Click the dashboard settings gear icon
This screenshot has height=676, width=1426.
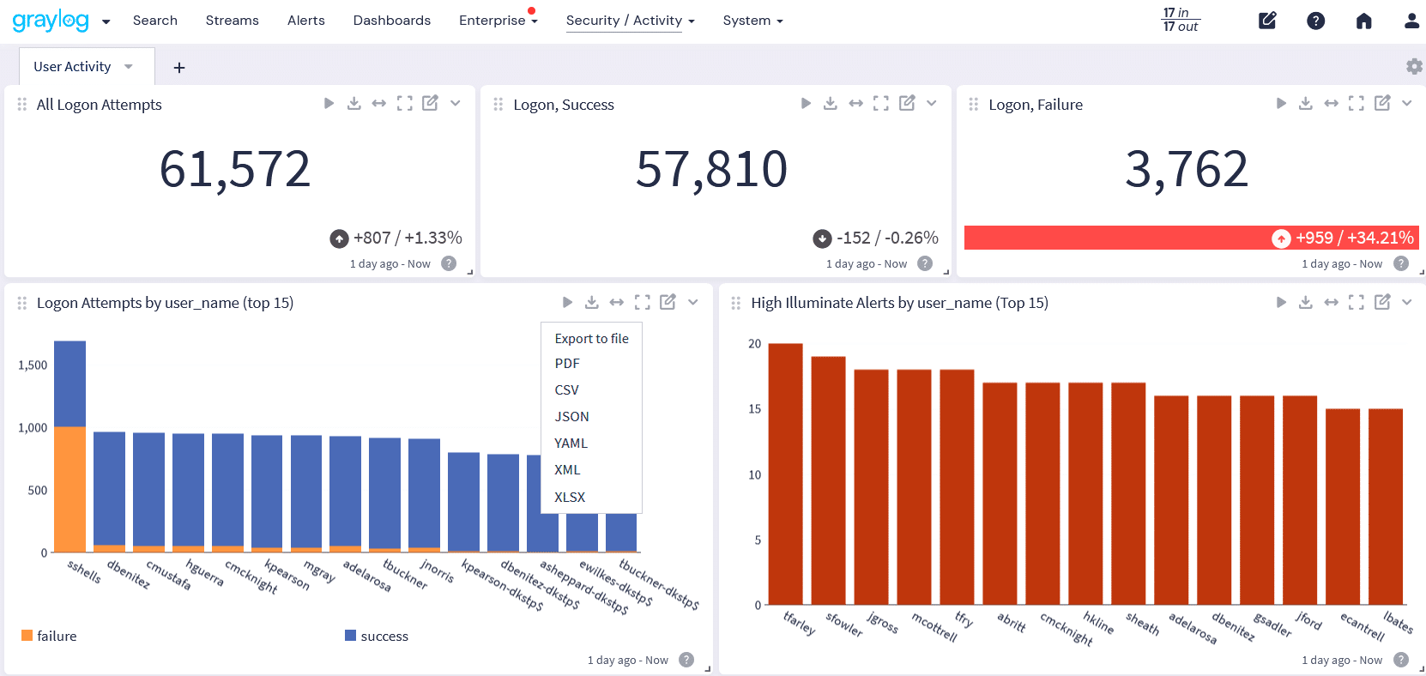[x=1414, y=66]
